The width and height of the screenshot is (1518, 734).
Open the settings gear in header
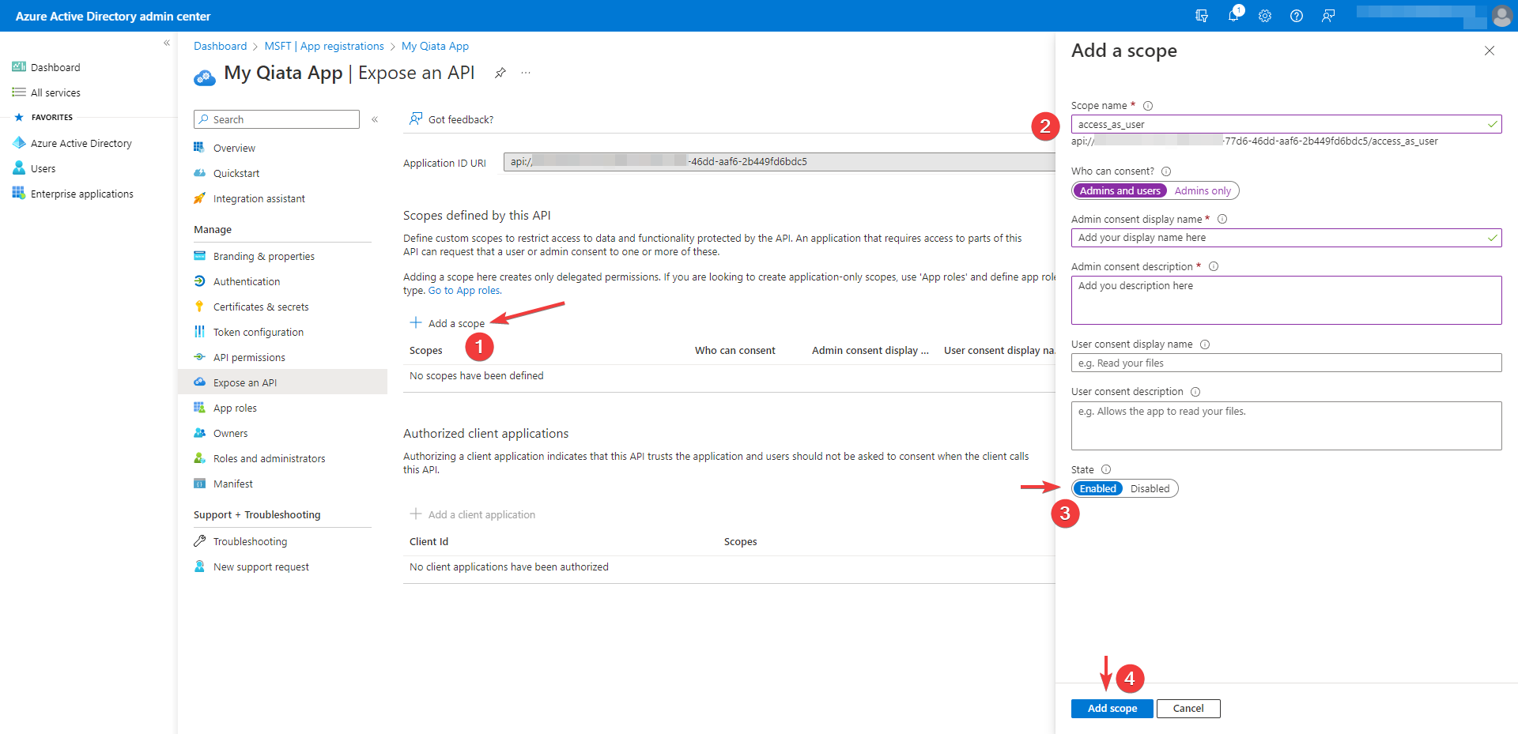pos(1265,16)
